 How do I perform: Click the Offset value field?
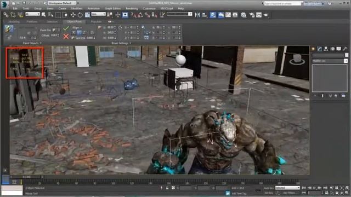click(x=55, y=35)
